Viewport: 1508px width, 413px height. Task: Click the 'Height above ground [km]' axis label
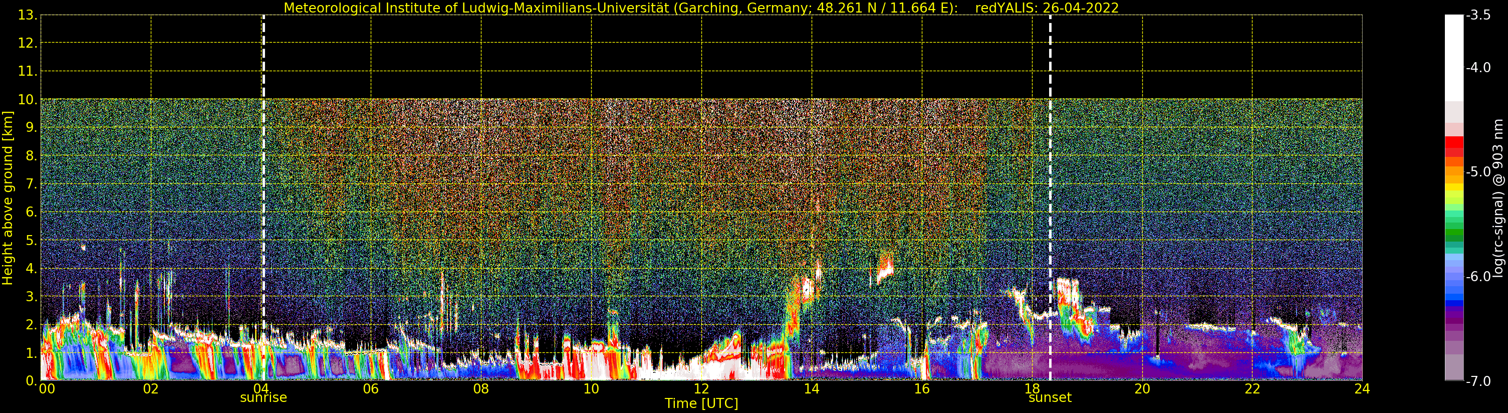click(x=8, y=198)
